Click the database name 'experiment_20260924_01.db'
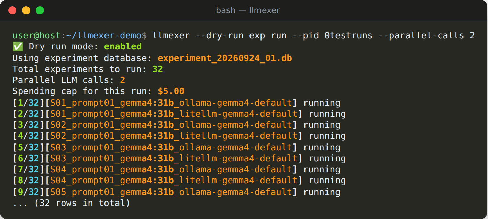Viewport: 488px width, 219px height. (225, 58)
